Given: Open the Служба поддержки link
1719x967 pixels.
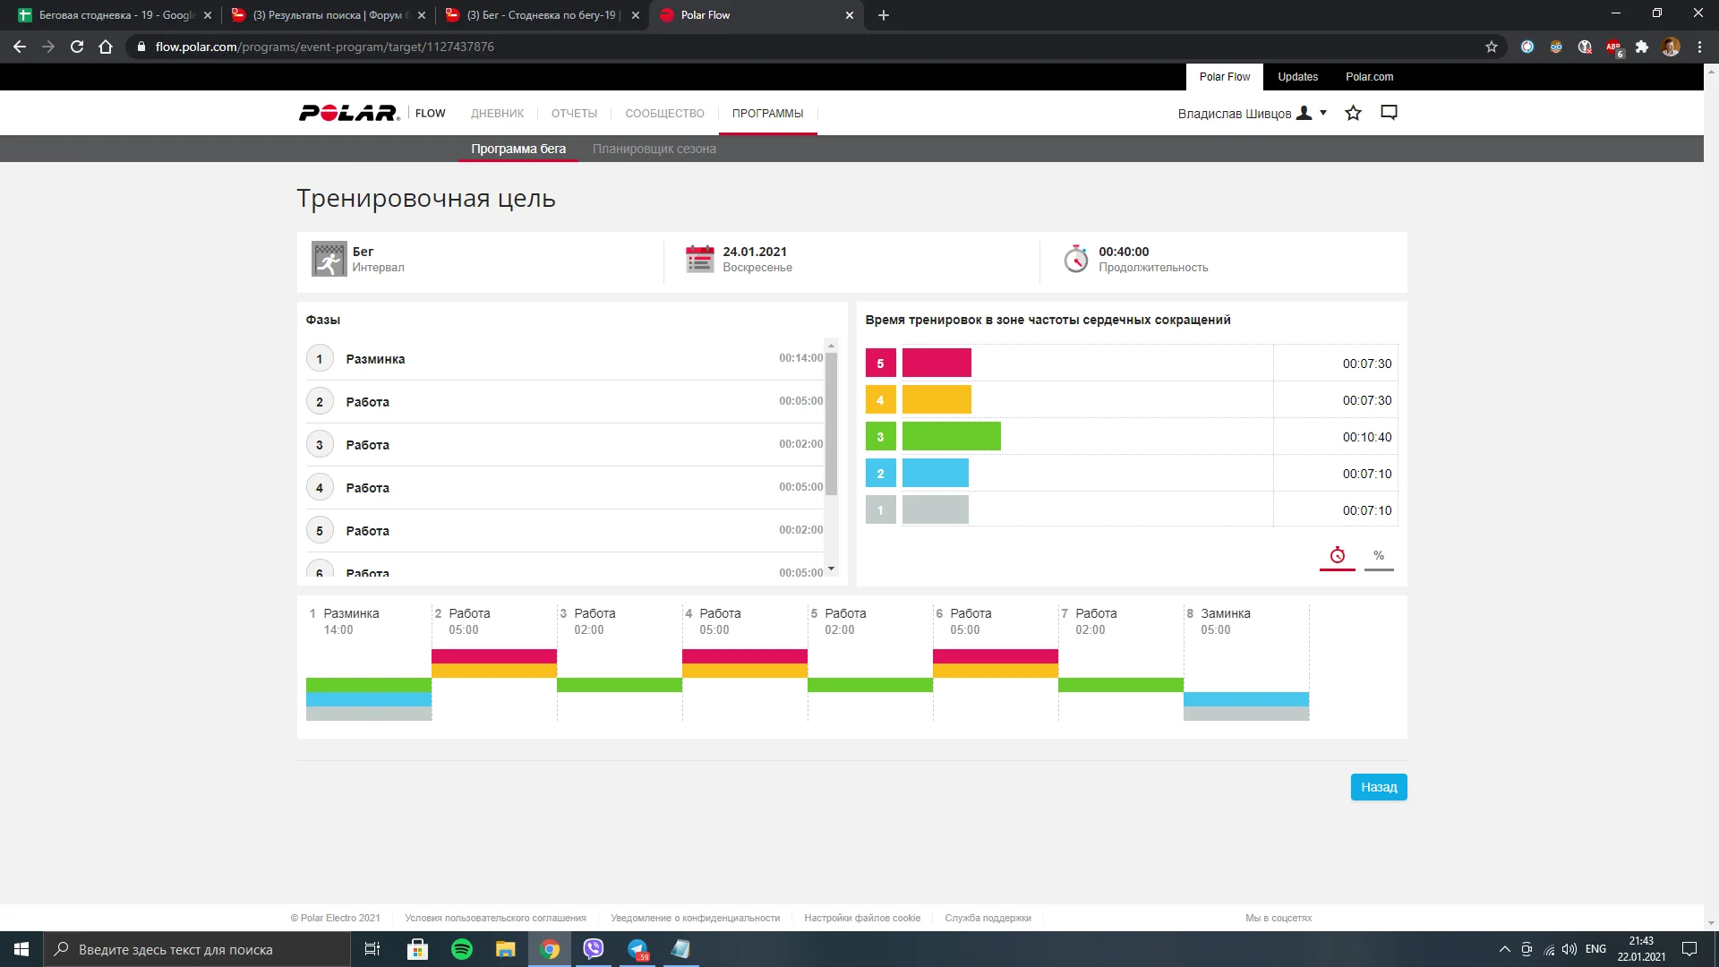Looking at the screenshot, I should tap(988, 918).
